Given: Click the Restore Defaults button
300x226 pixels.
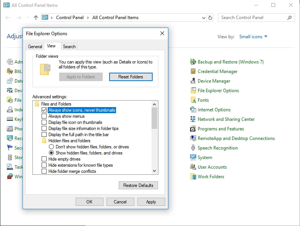Looking at the screenshot, I should (x=138, y=185).
